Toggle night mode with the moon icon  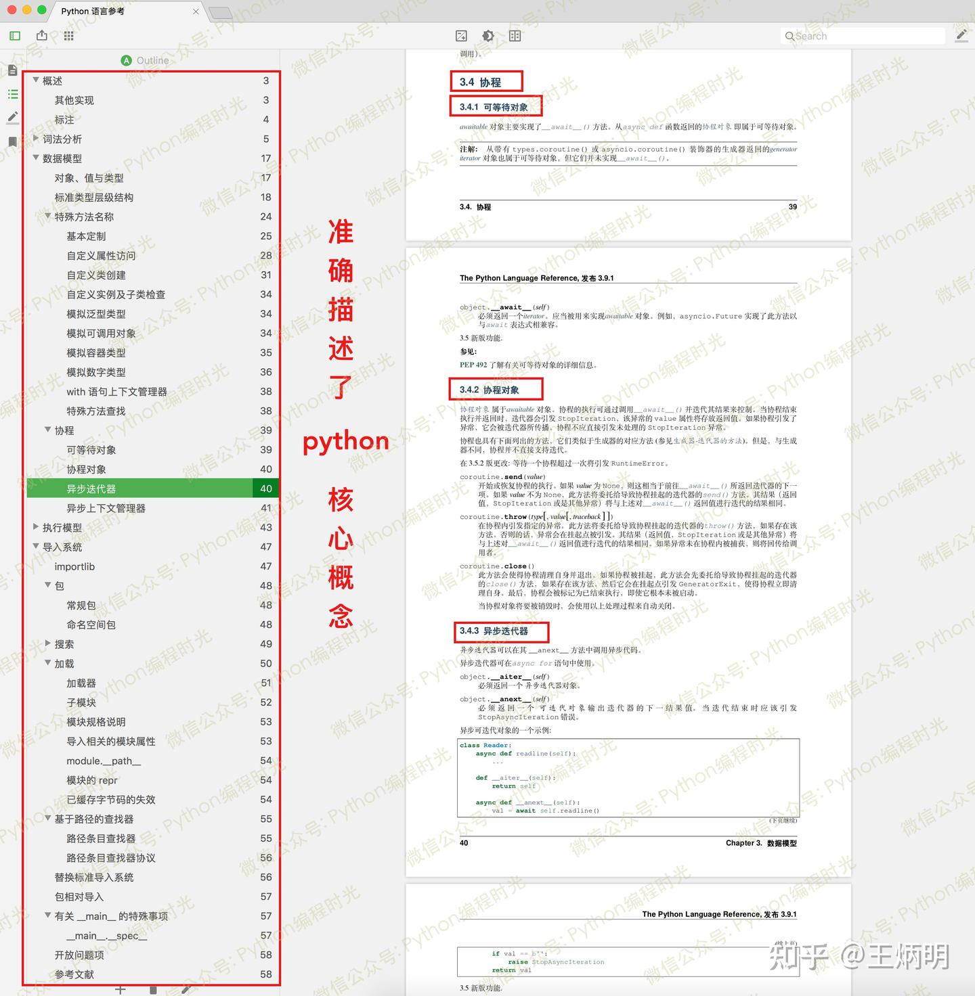point(487,35)
